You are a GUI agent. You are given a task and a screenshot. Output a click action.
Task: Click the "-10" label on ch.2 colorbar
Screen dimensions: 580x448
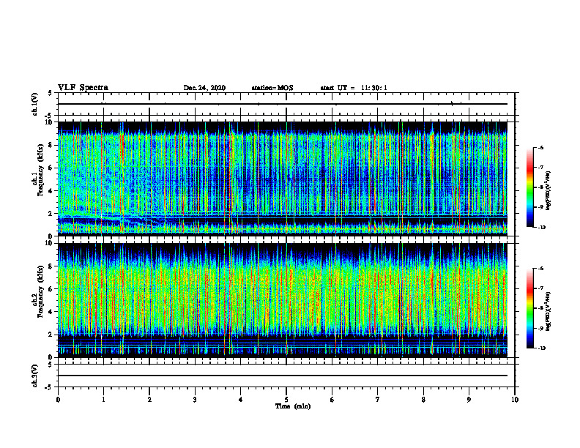(x=541, y=348)
